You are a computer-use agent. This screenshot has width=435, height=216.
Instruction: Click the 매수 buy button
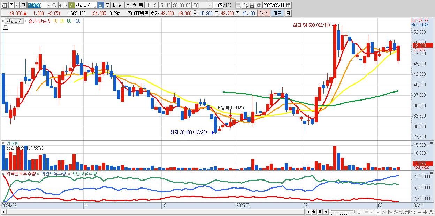(264, 13)
